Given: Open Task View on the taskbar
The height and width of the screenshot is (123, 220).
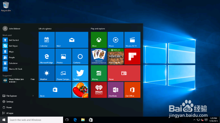Looking at the screenshot, I should click(x=67, y=120).
